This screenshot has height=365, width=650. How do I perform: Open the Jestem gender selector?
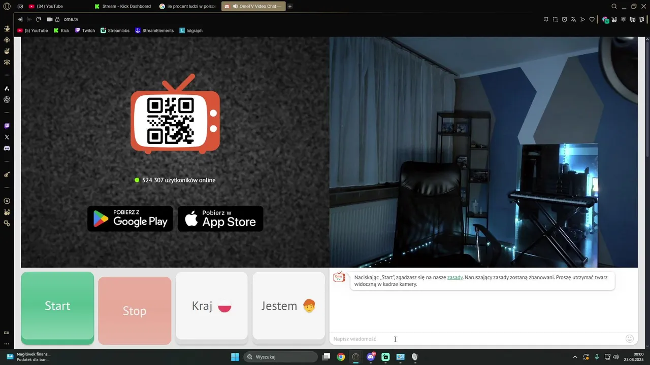[x=288, y=306]
